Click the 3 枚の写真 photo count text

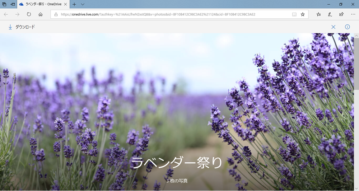pyautogui.click(x=177, y=181)
